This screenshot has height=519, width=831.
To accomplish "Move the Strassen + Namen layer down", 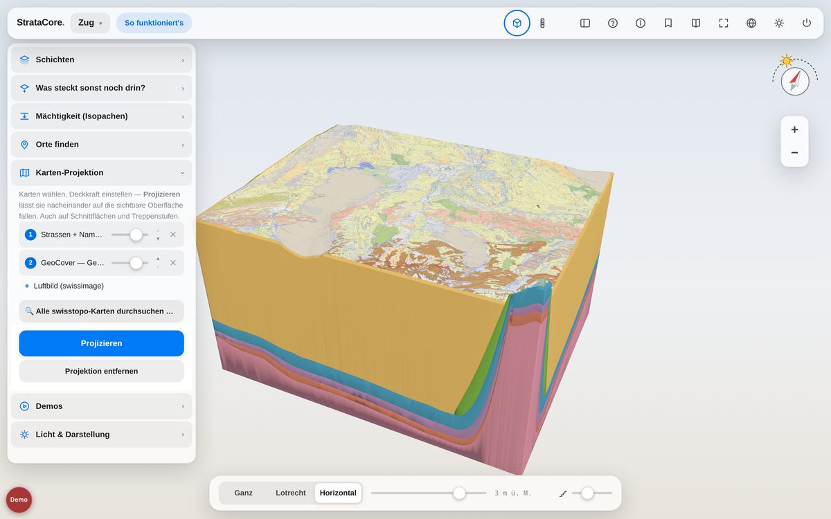I will coord(158,239).
